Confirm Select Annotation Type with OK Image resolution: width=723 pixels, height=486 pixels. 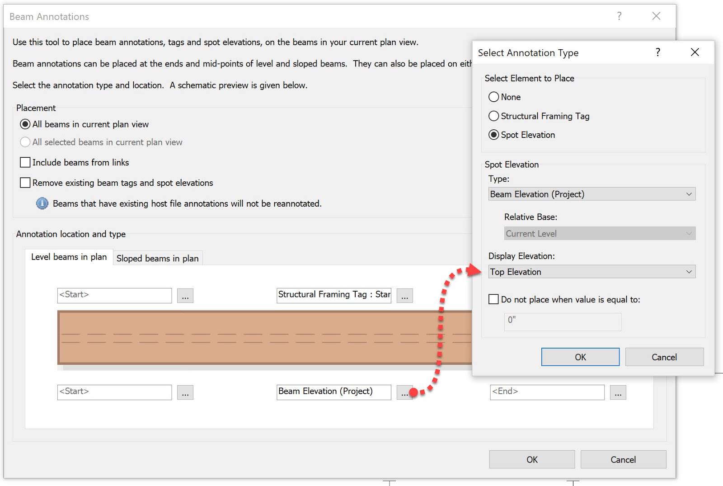click(580, 357)
